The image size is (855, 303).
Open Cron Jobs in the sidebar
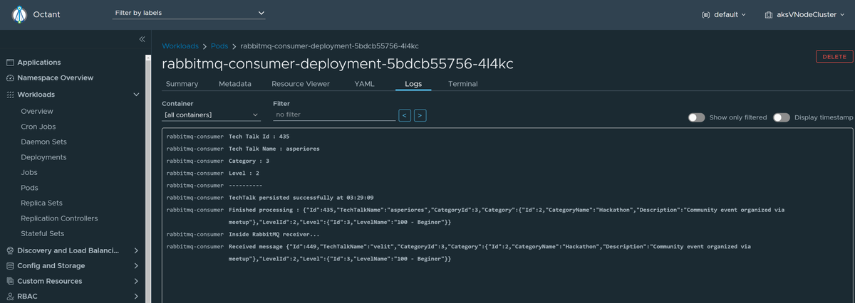38,127
